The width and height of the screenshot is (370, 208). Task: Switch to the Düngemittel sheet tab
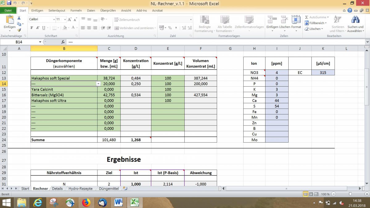point(109,189)
